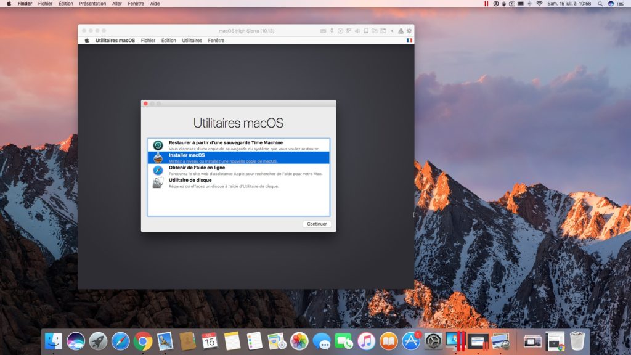Click the Parallels sound speaker icon
631x355 pixels.
(x=357, y=31)
